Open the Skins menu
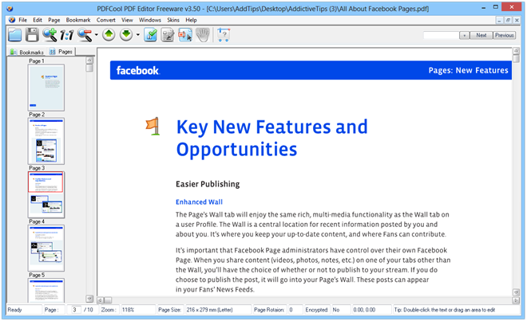 (173, 20)
